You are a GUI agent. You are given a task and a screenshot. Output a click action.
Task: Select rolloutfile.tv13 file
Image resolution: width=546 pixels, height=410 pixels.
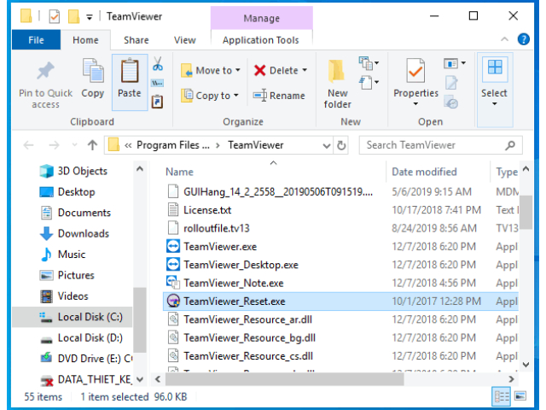click(x=216, y=228)
